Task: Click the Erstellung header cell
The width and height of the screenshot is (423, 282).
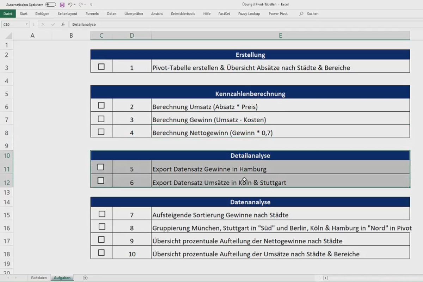Action: 250,55
